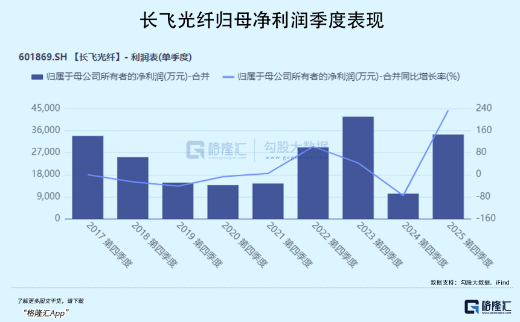Click the 格隆汇 logo in the bottom-right corner
The height and width of the screenshot is (322, 520).
pos(487,307)
